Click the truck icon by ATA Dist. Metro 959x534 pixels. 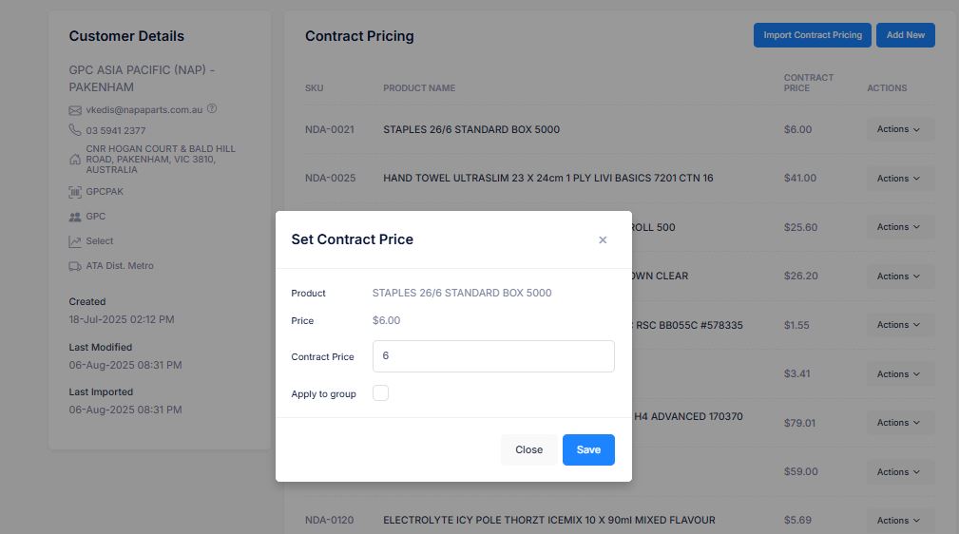tap(75, 266)
